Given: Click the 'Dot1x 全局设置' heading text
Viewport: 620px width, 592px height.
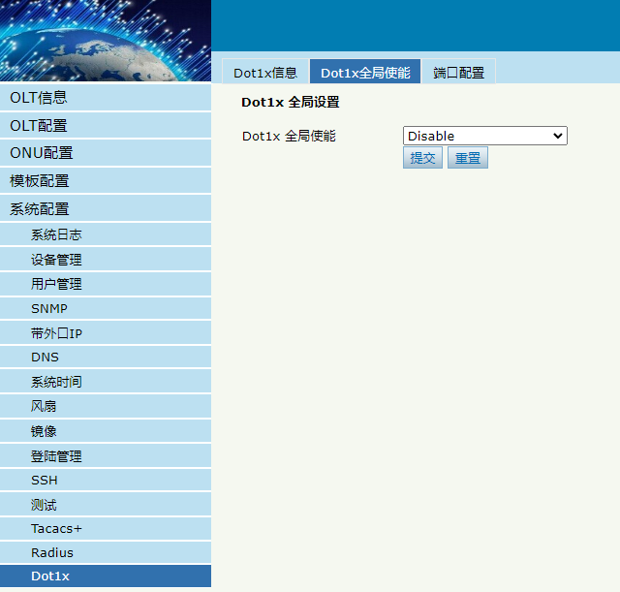Looking at the screenshot, I should (x=291, y=102).
